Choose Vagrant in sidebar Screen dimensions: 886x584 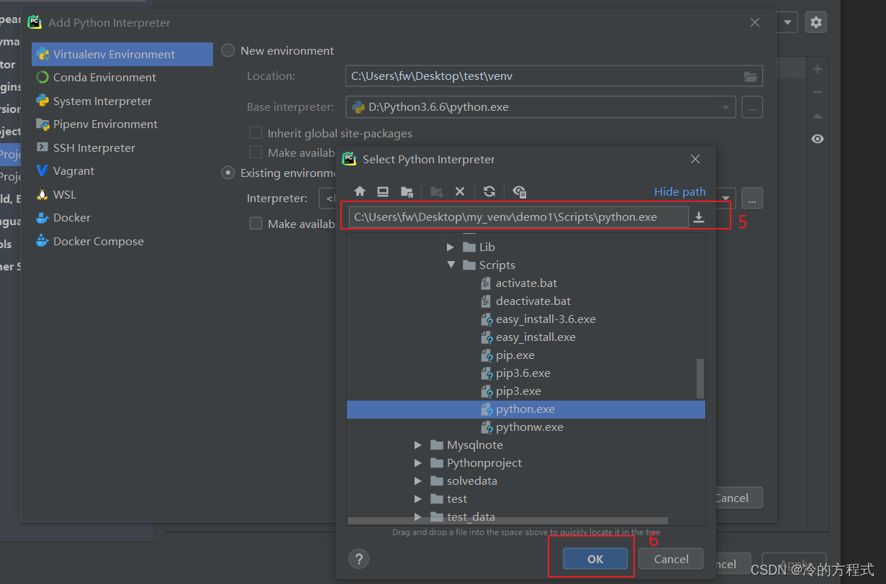122,171
